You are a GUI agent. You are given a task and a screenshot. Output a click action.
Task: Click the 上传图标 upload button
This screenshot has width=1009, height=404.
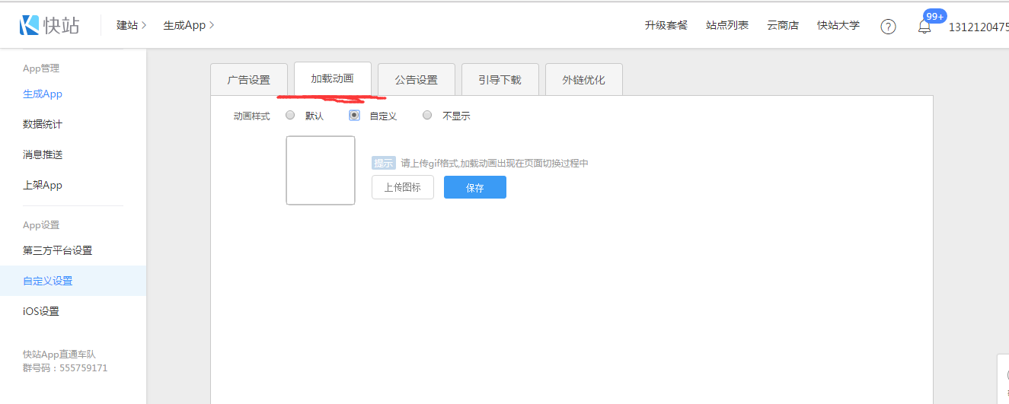(x=402, y=187)
